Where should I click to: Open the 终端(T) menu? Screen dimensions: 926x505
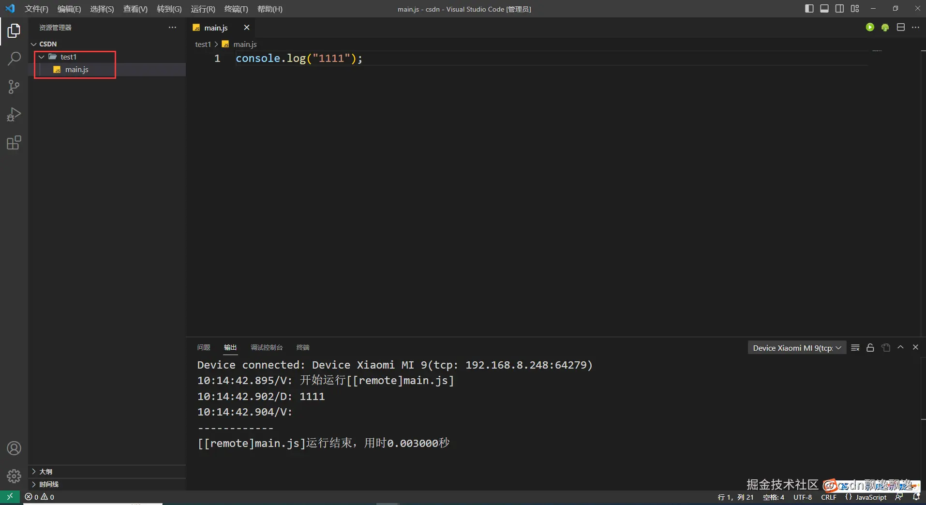236,9
